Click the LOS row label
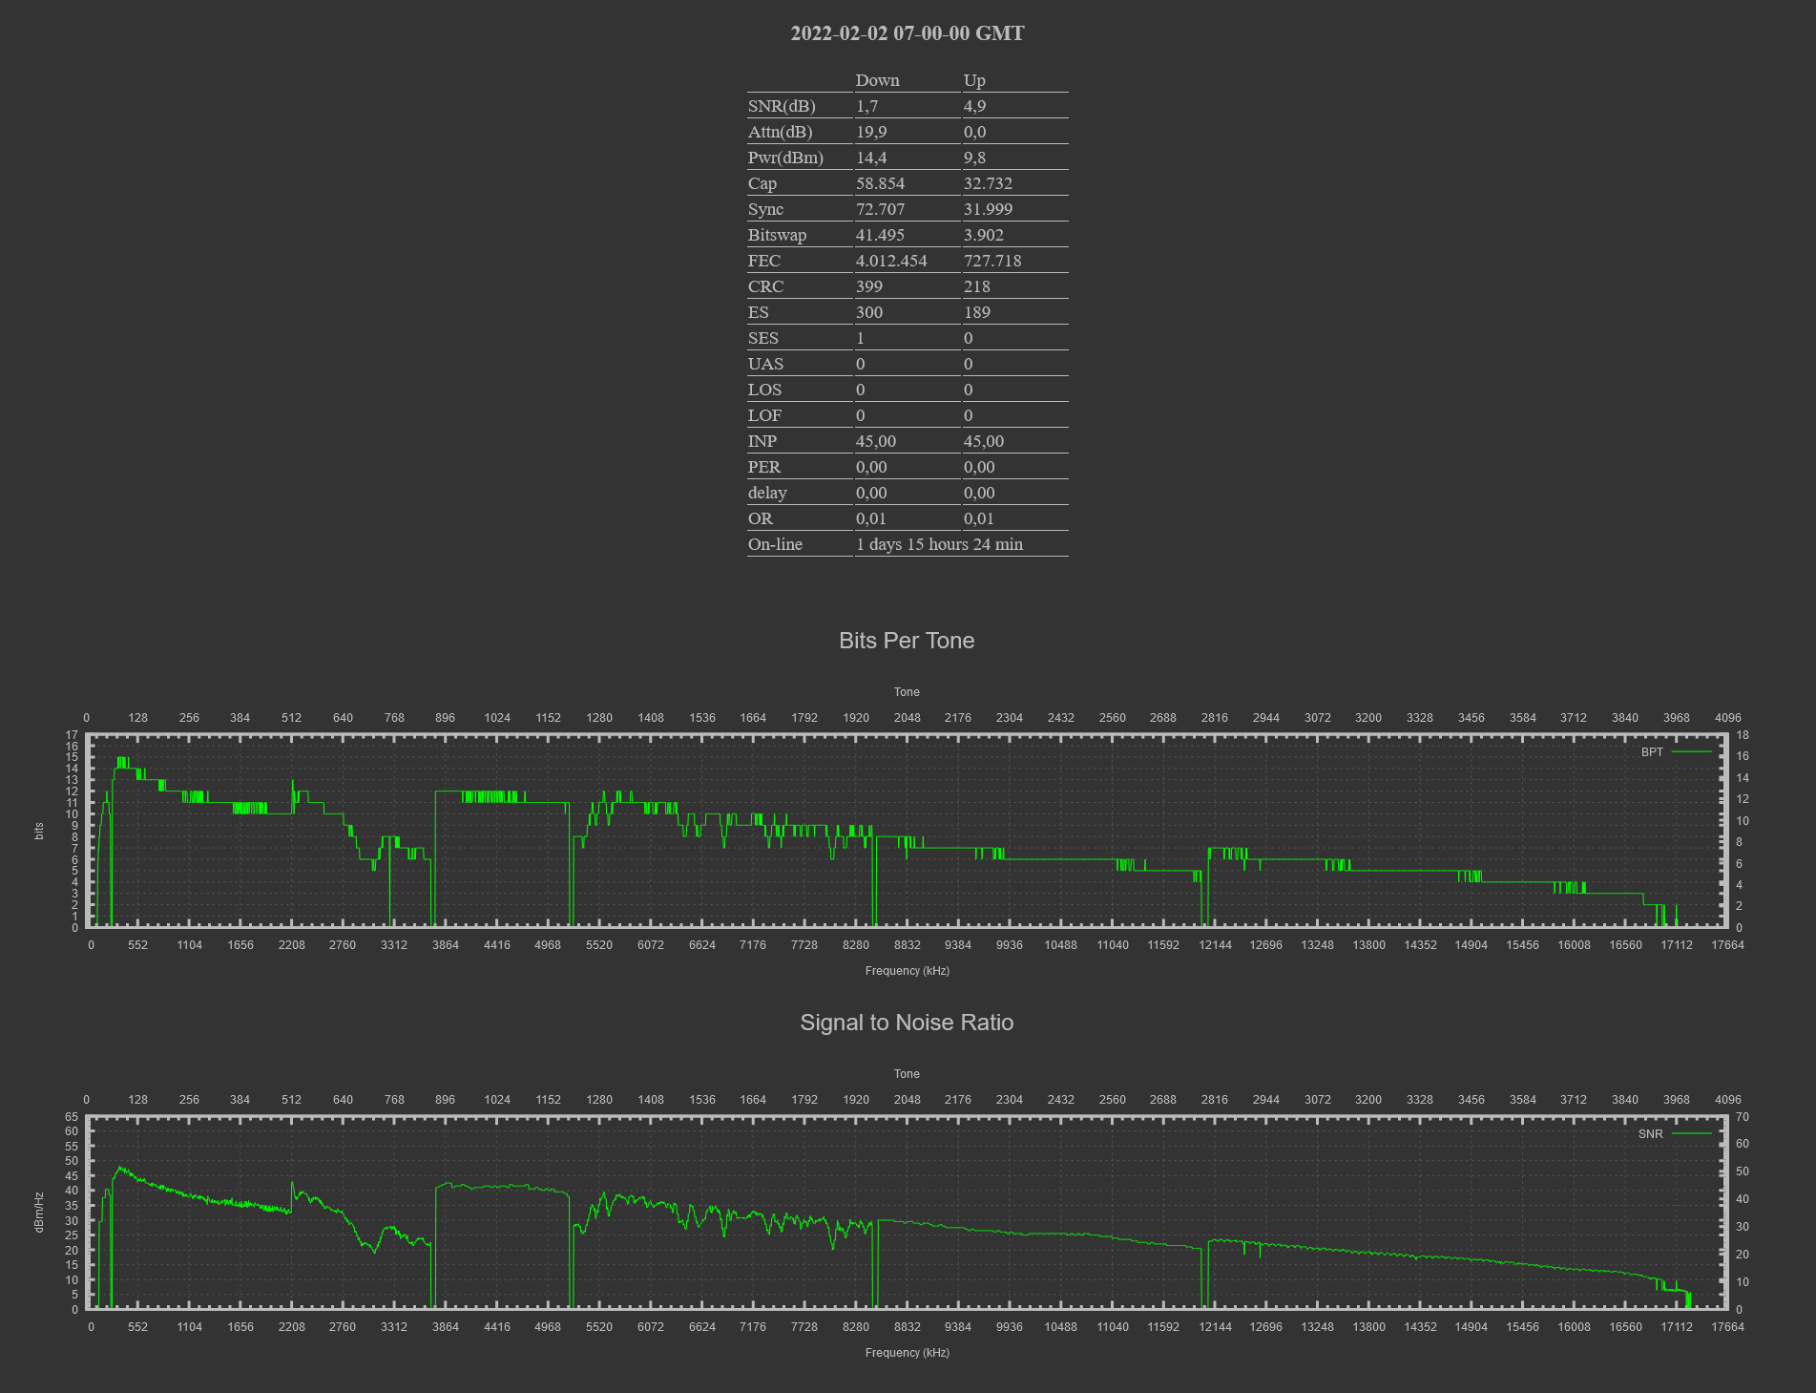Screen dimensions: 1816x1393 (x=764, y=390)
